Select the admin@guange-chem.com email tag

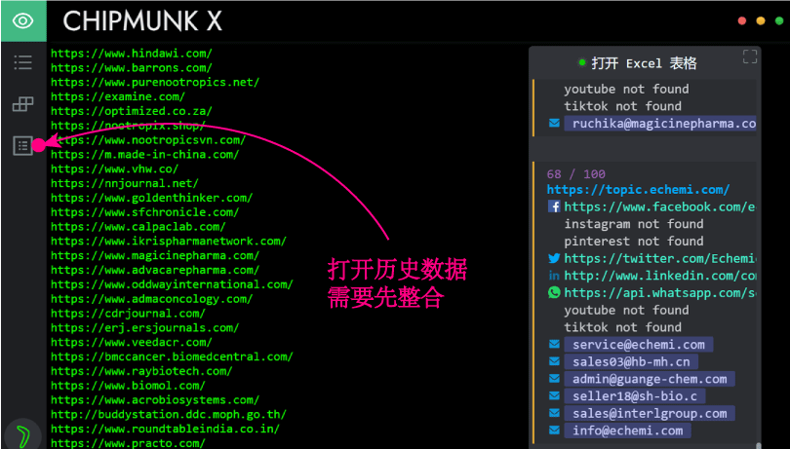(x=650, y=379)
